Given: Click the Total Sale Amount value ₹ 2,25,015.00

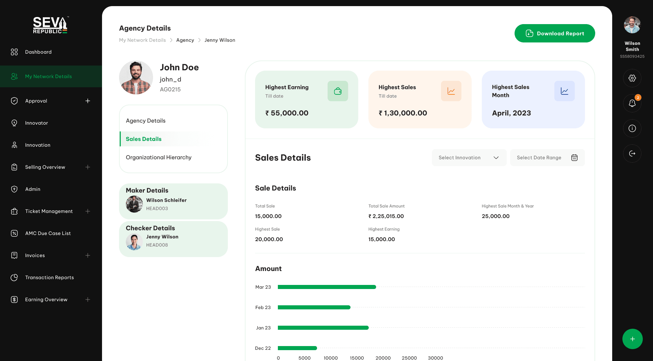Looking at the screenshot, I should click(386, 216).
